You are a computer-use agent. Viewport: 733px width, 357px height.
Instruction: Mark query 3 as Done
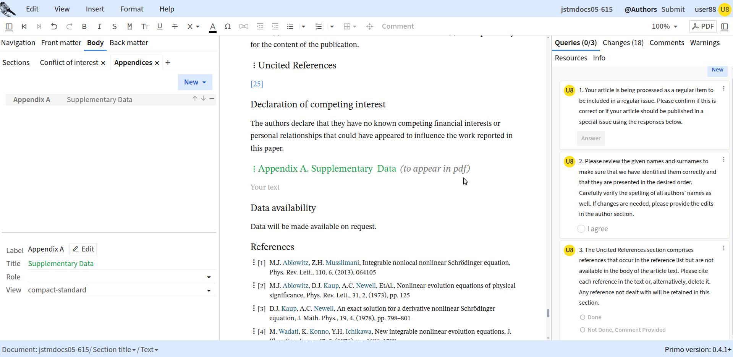point(583,317)
